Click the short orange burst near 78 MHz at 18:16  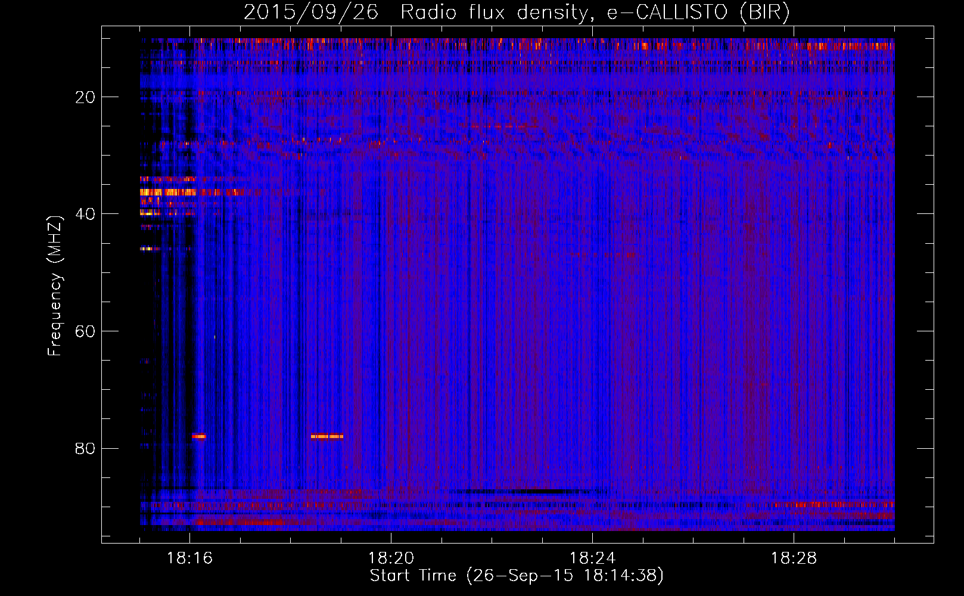[199, 436]
